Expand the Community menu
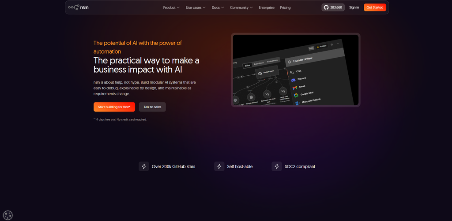The height and width of the screenshot is (221, 452). pyautogui.click(x=241, y=7)
